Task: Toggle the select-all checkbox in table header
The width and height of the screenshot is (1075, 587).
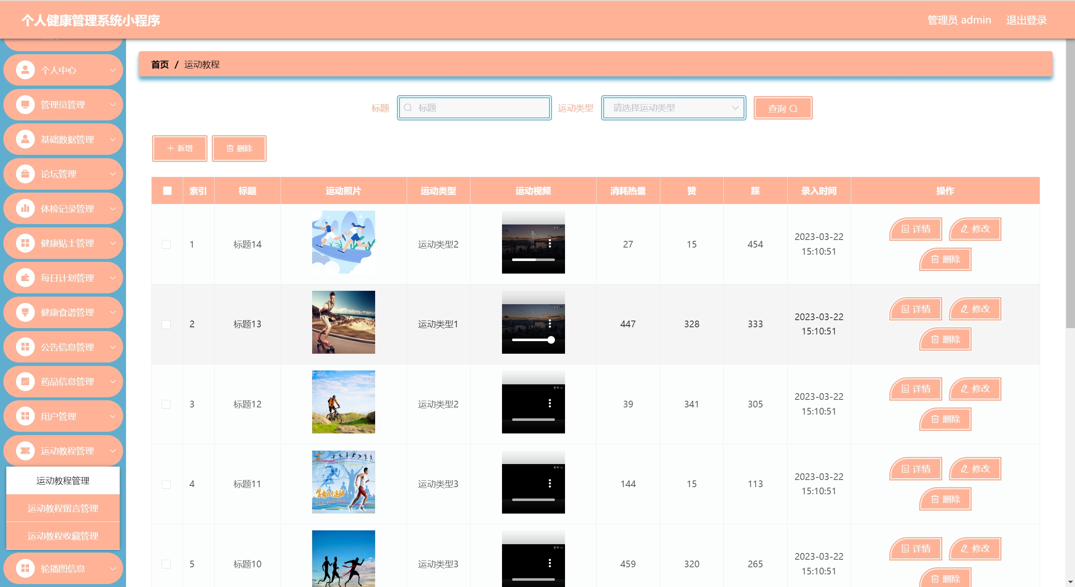Action: (167, 191)
